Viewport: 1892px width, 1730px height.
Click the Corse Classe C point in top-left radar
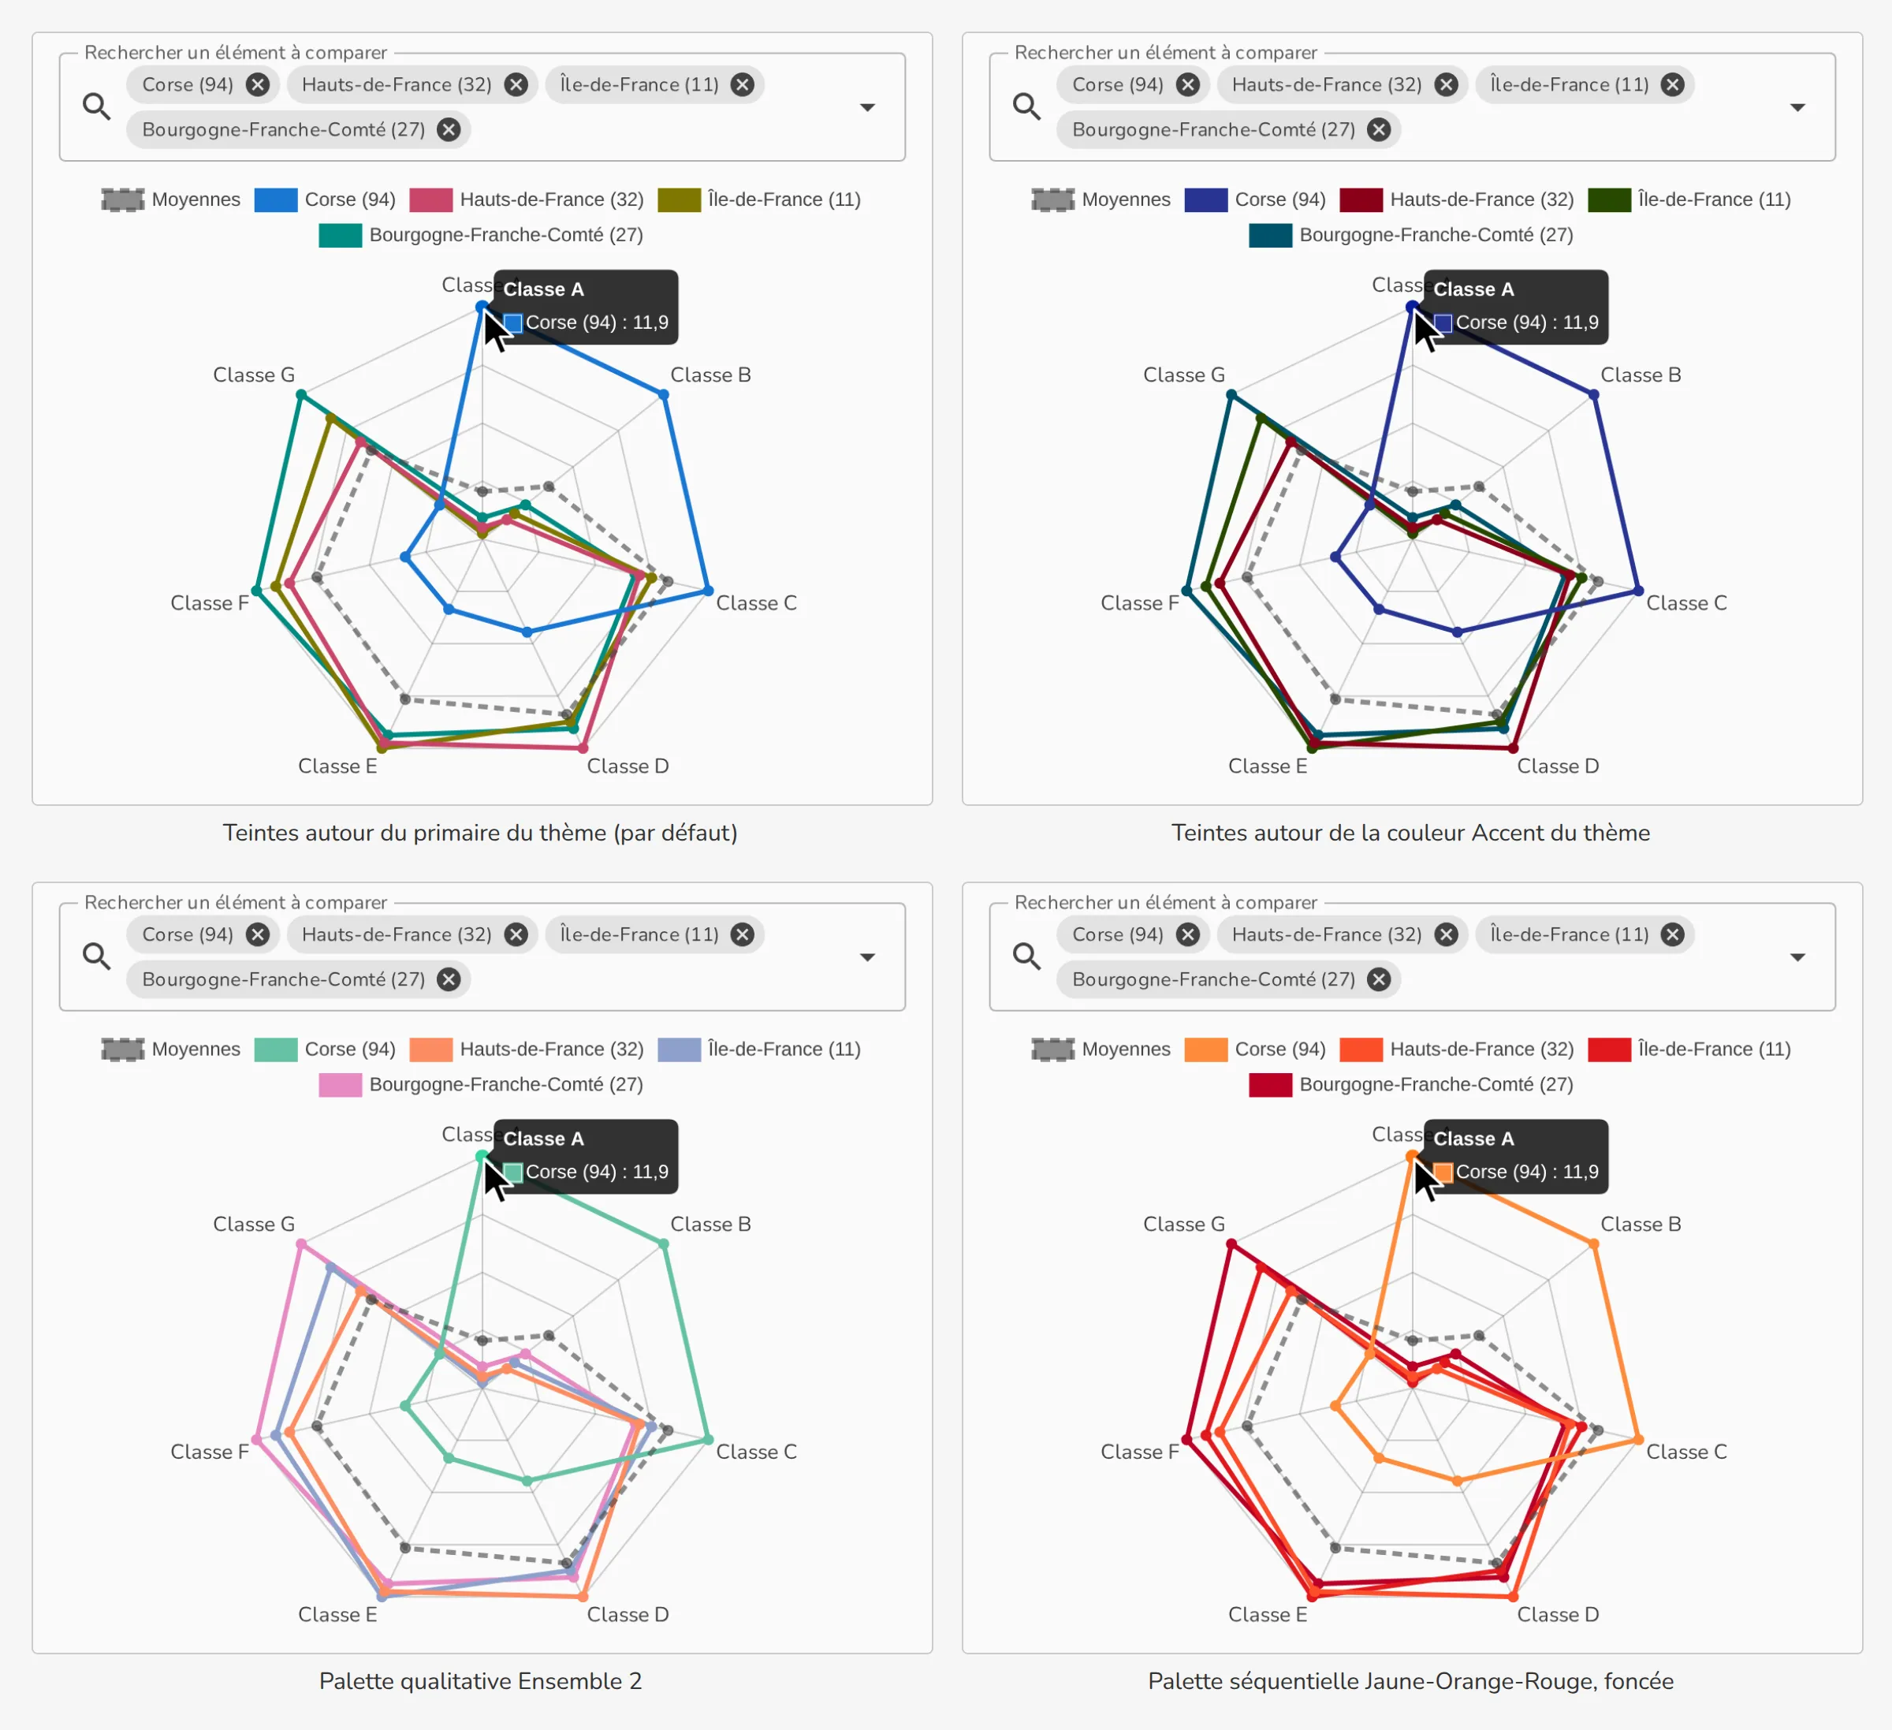(x=708, y=591)
